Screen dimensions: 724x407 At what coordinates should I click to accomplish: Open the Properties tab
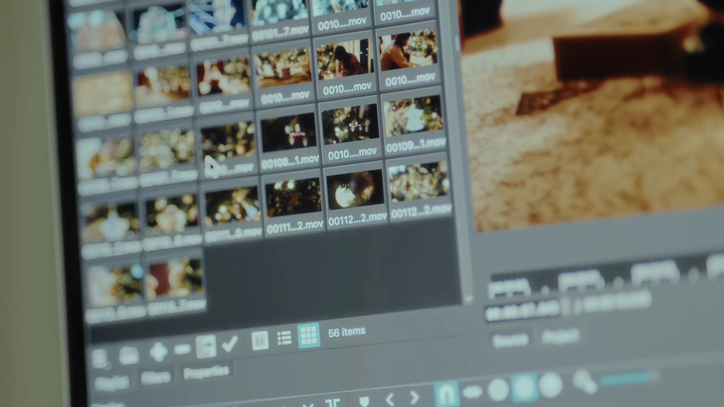[206, 372]
